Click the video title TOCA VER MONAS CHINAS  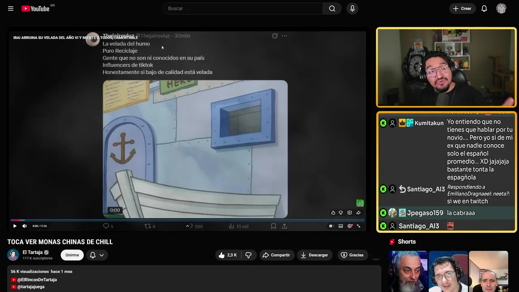tap(60, 242)
